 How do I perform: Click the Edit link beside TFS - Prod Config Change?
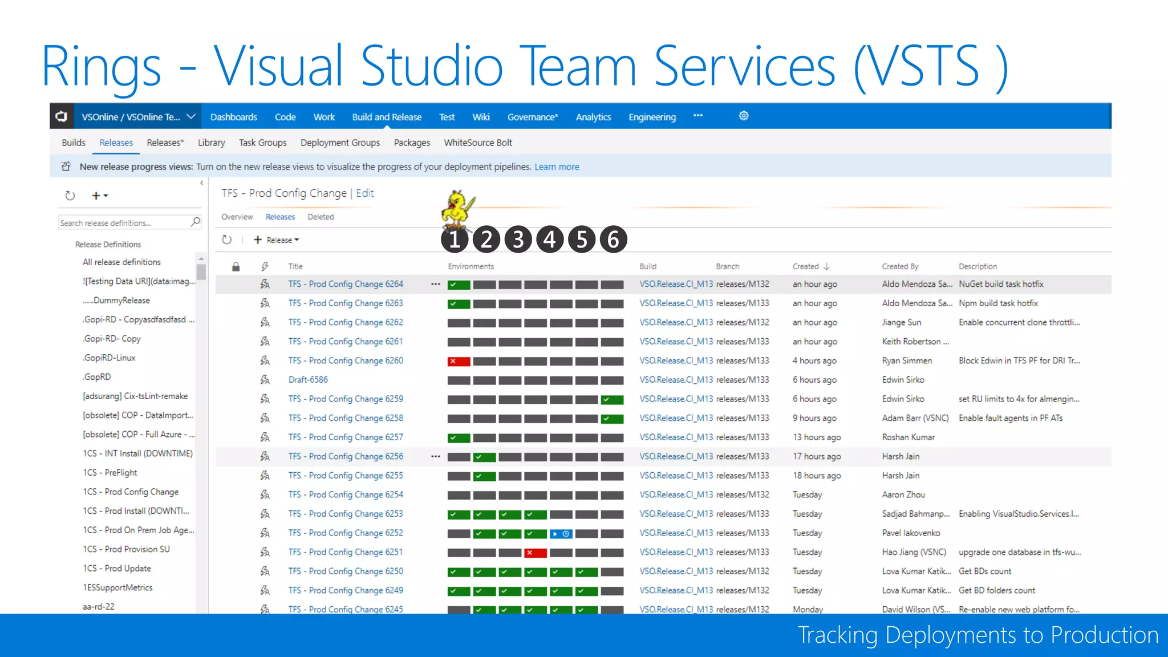(x=365, y=193)
